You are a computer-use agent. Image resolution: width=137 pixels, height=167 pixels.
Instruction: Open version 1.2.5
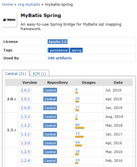pos(25,152)
